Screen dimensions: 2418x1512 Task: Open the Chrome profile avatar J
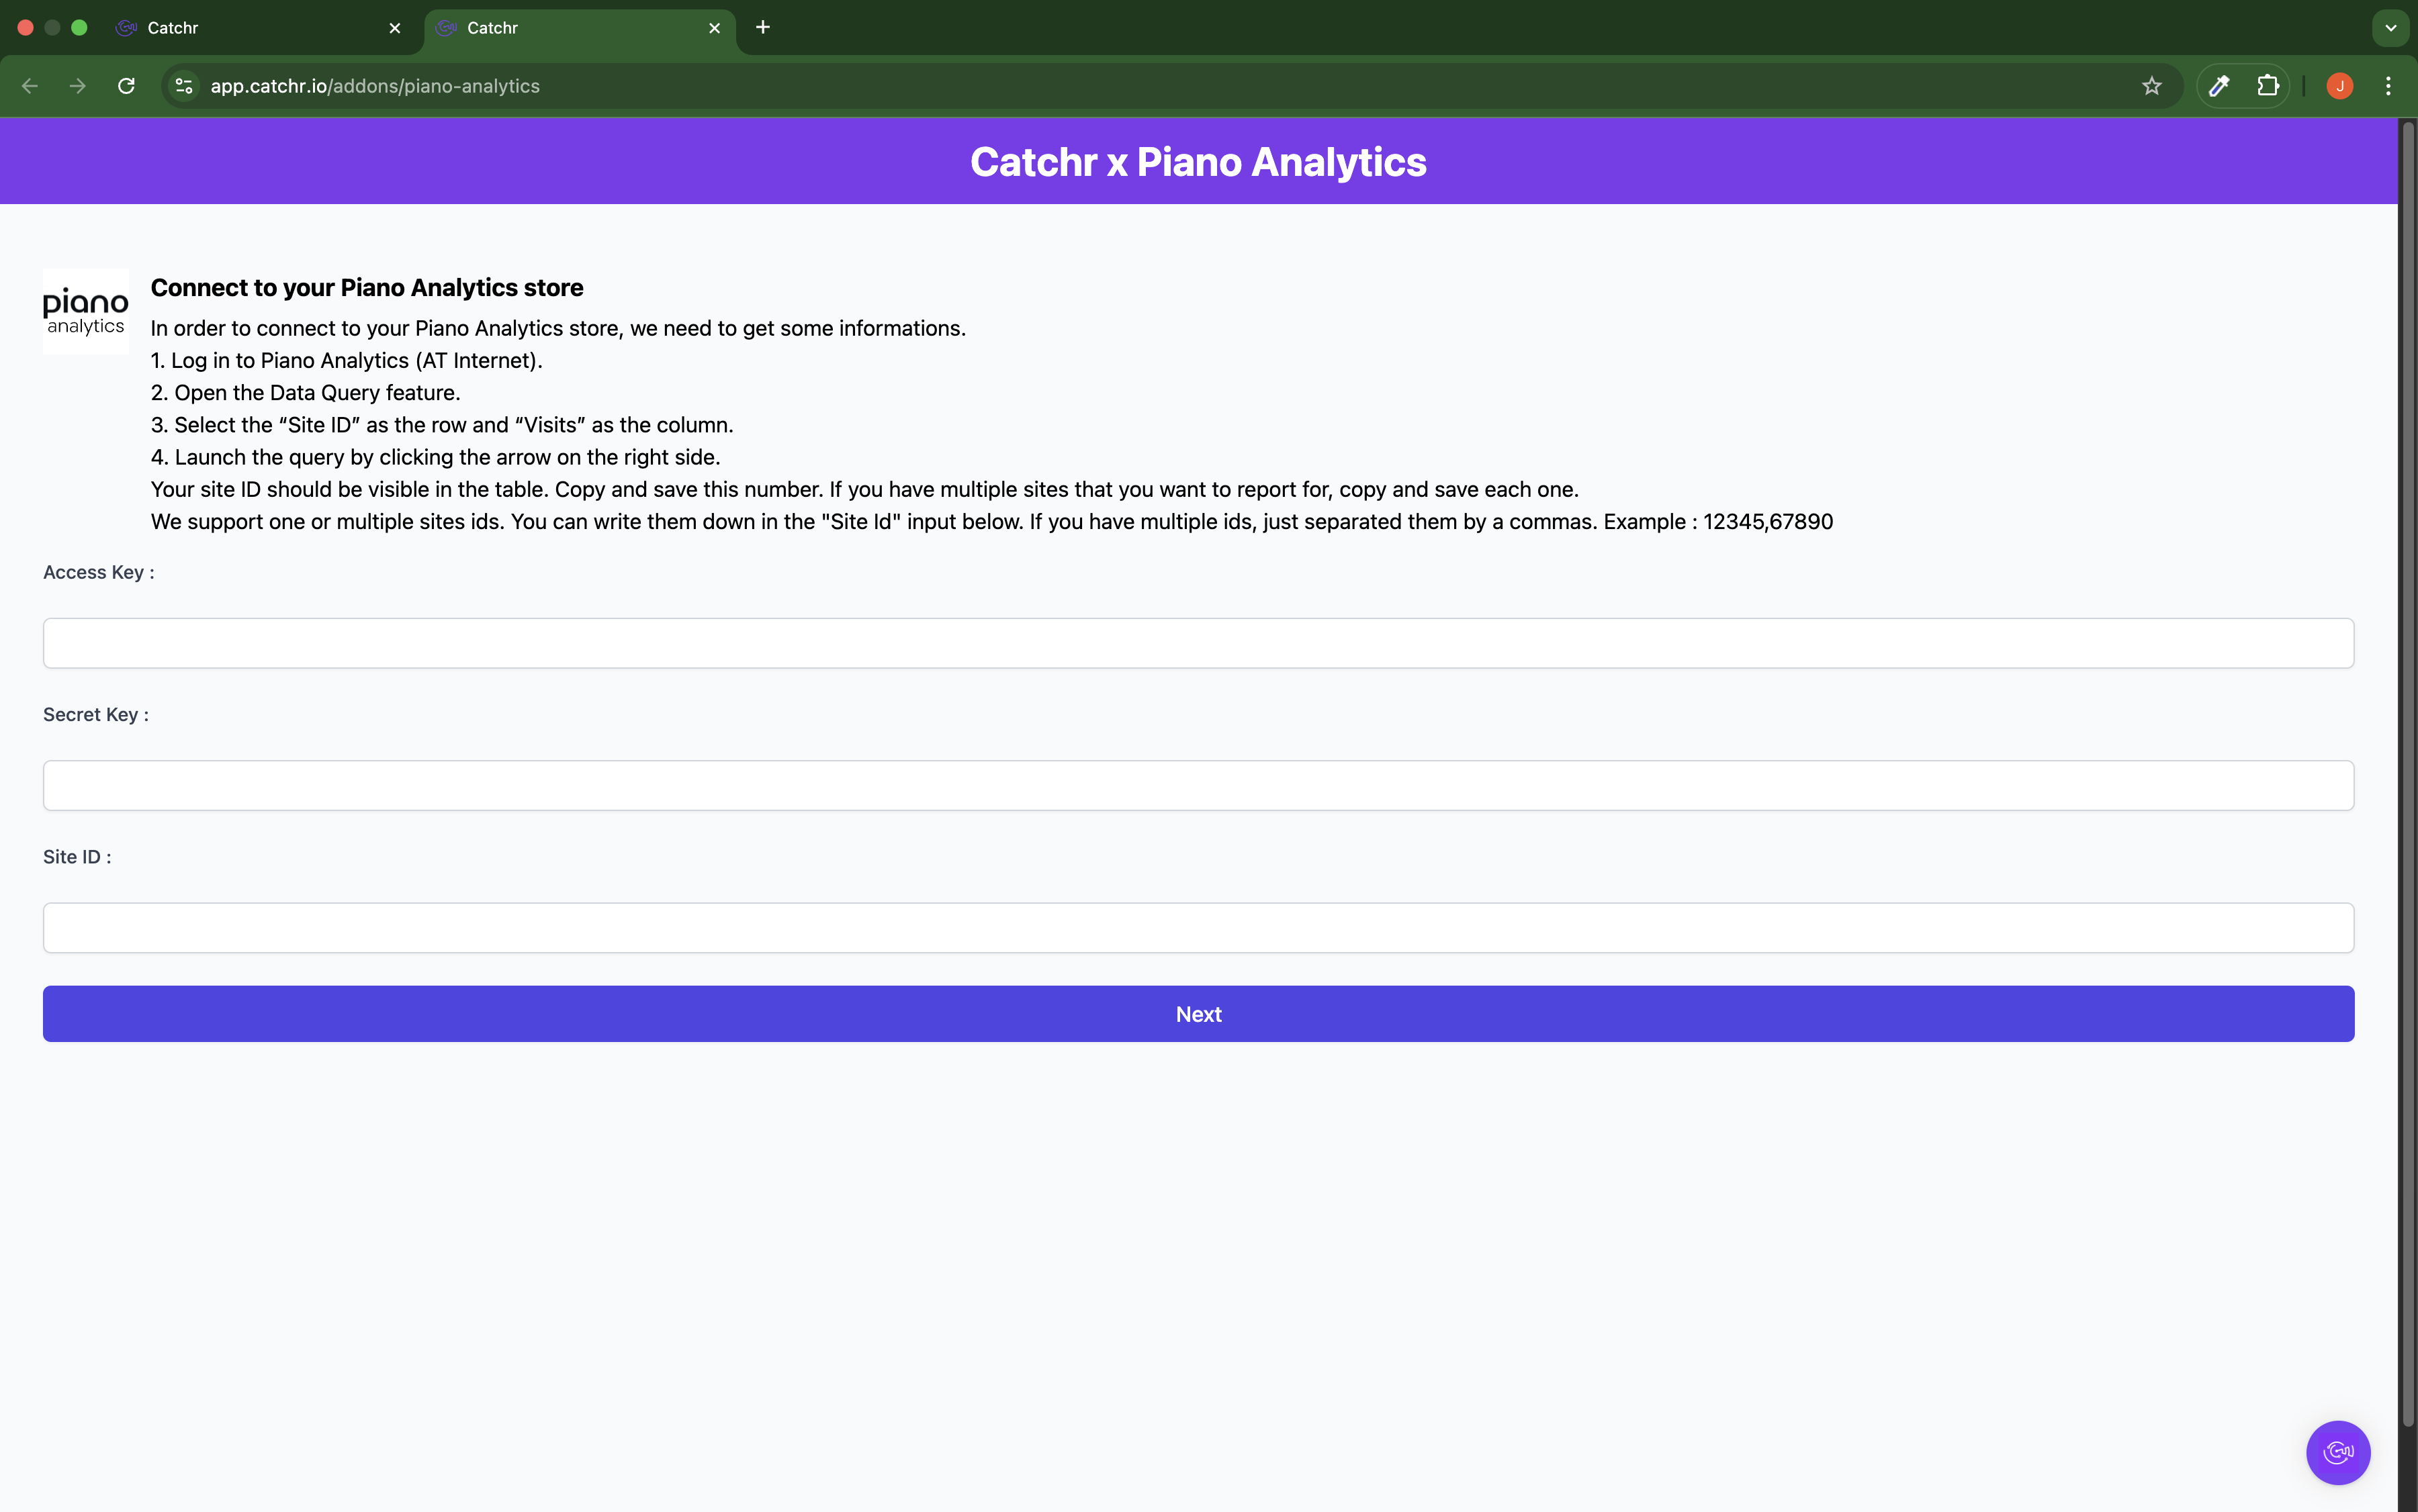pyautogui.click(x=2339, y=86)
